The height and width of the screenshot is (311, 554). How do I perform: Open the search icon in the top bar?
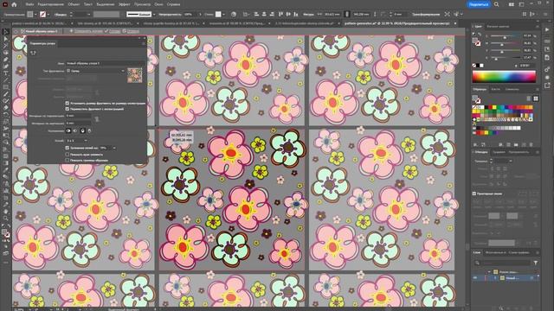tap(496, 4)
